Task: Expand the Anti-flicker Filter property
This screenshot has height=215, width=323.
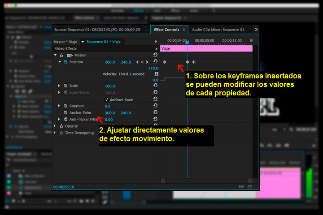Action: point(59,119)
